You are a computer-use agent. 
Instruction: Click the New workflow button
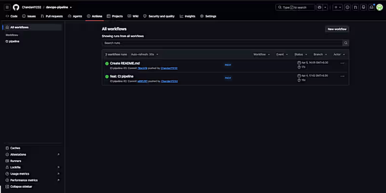coord(337,29)
